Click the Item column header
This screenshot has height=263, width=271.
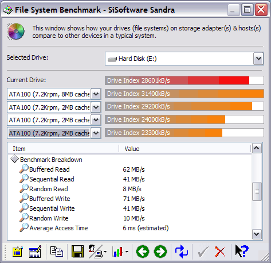click(64, 149)
